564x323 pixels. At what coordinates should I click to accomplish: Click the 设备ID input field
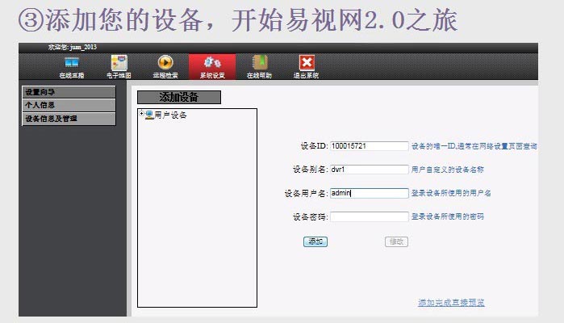pyautogui.click(x=369, y=146)
